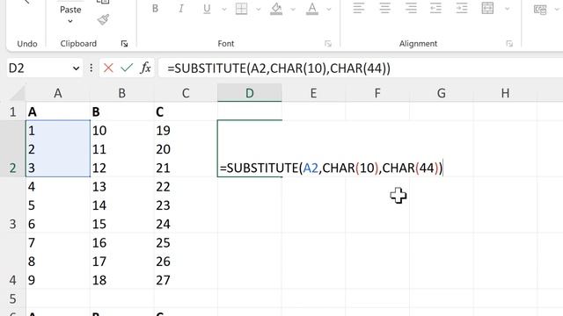Select column A header

pyautogui.click(x=58, y=93)
